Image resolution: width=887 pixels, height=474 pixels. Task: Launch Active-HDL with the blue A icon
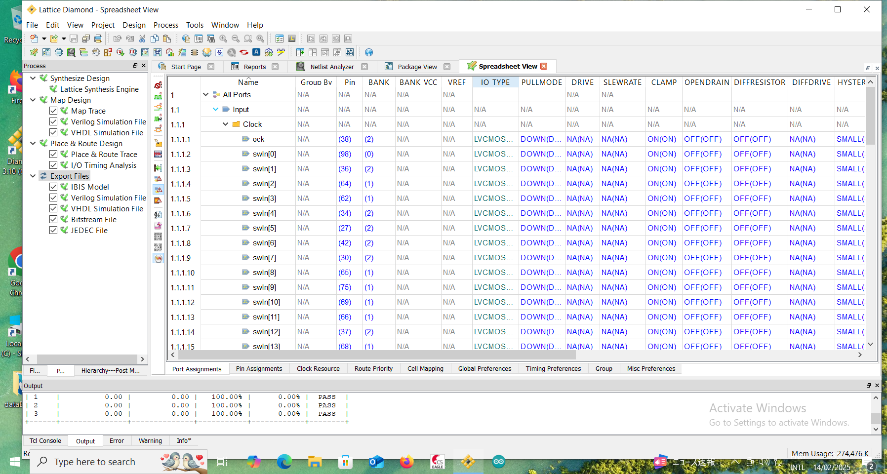click(x=256, y=52)
